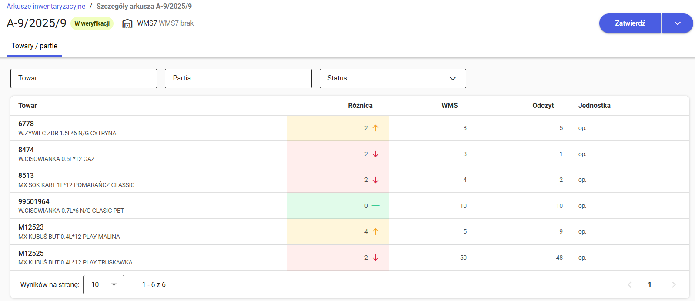Click the down arrow icon for item 8474
Image resolution: width=695 pixels, height=301 pixels.
point(376,154)
